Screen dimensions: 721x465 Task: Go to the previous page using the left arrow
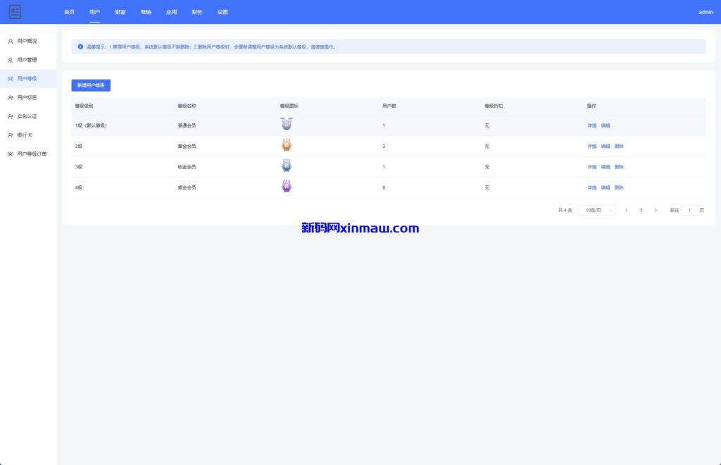click(626, 210)
